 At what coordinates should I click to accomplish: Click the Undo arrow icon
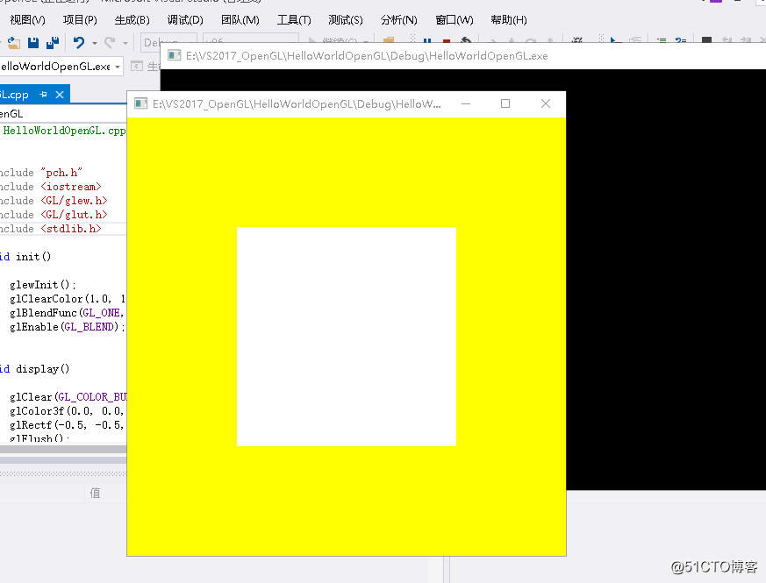(79, 43)
